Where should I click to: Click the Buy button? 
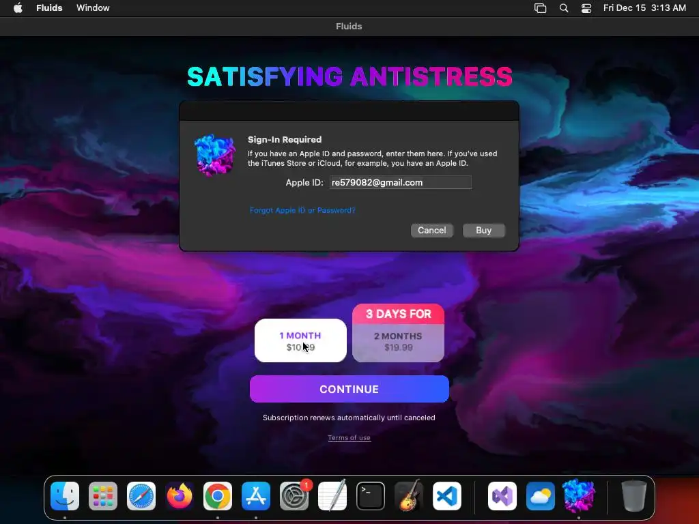[x=484, y=231]
